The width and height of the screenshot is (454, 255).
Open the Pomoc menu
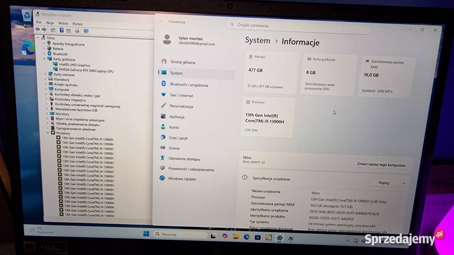click(x=78, y=24)
